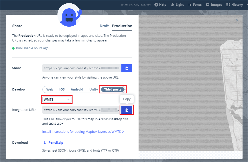Click the download arrow icon beside Pencil.zip
Screen dimensions: 248x162
pyautogui.click(x=45, y=143)
